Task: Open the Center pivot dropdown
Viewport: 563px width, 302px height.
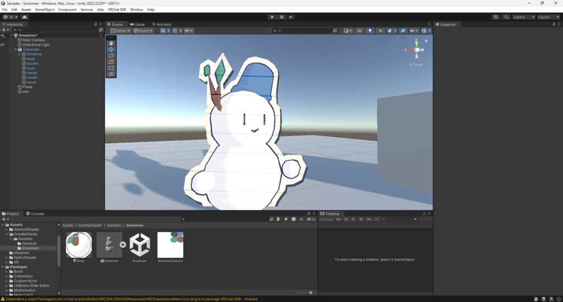Action: (120, 31)
